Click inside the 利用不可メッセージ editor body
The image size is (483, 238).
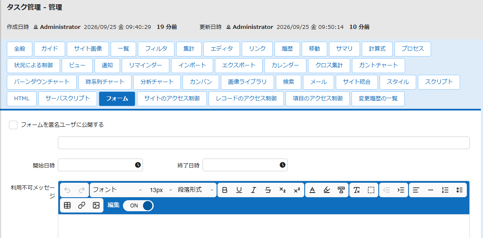click(264, 226)
